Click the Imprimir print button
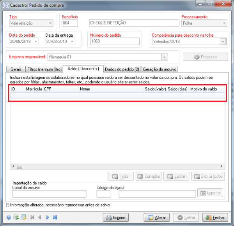Image resolution: width=234 pixels, height=226 pixels. [115, 217]
